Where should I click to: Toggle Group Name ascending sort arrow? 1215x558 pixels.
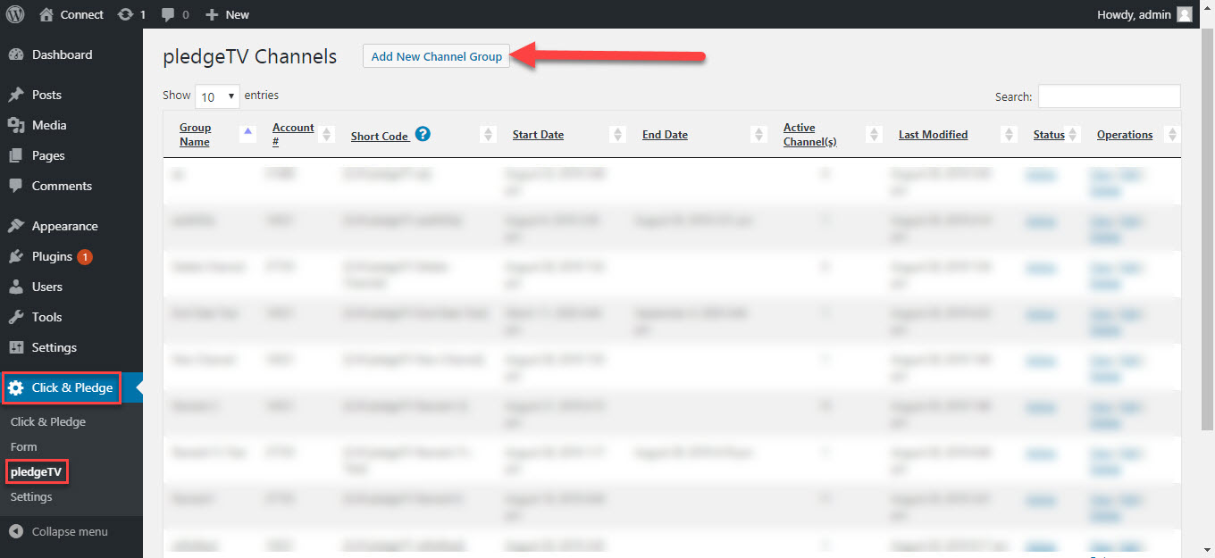coord(248,131)
